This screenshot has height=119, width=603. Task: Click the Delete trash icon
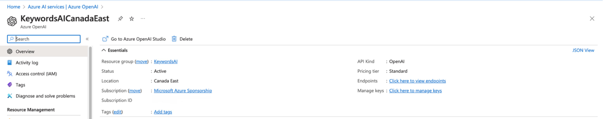pyautogui.click(x=174, y=39)
